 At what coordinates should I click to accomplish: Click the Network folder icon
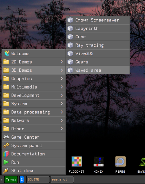[6, 121]
